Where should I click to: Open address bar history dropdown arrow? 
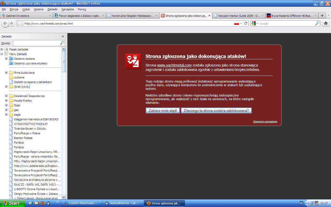click(x=241, y=23)
